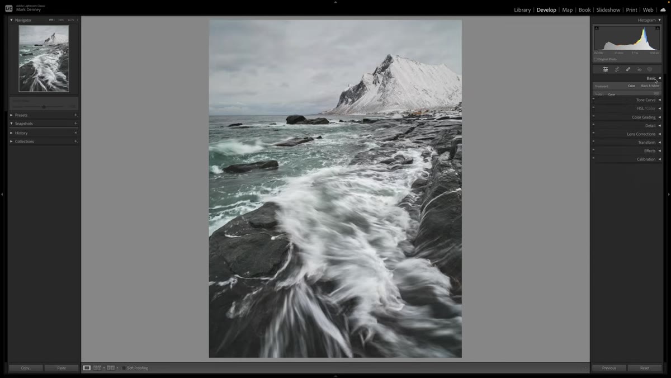Click the Navigator preview thumbnail
The image size is (671, 378).
click(x=44, y=58)
